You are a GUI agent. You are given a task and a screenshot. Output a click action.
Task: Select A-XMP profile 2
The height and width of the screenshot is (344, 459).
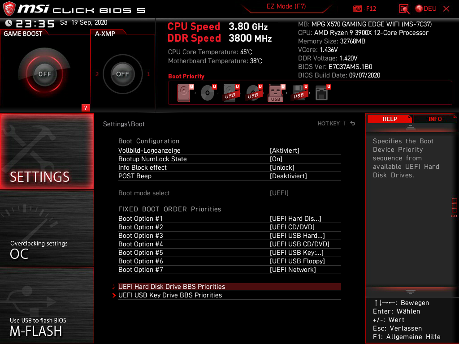(x=97, y=74)
